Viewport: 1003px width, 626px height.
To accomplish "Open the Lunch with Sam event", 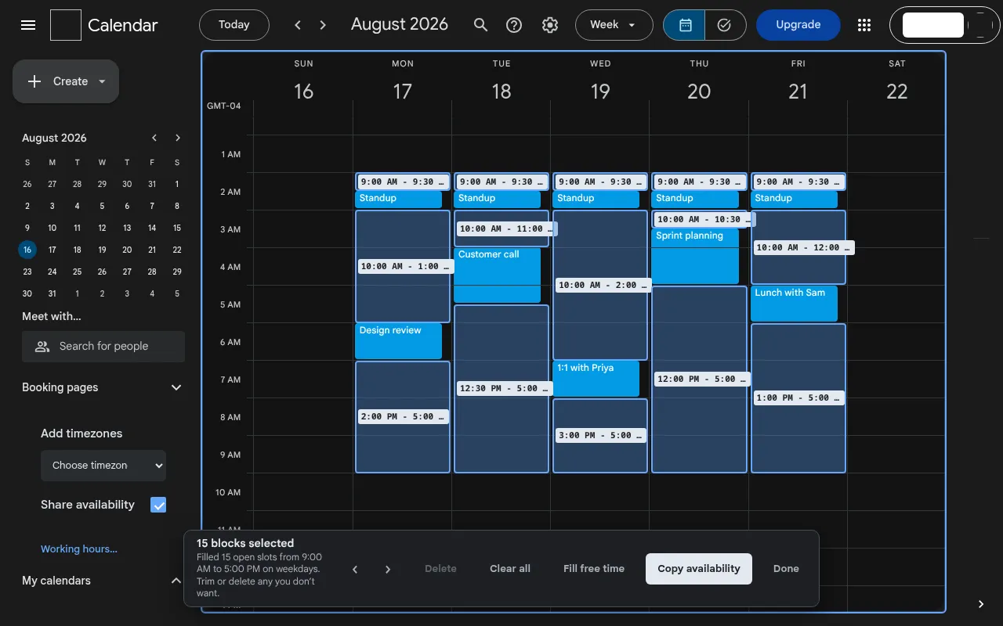I will 794,304.
